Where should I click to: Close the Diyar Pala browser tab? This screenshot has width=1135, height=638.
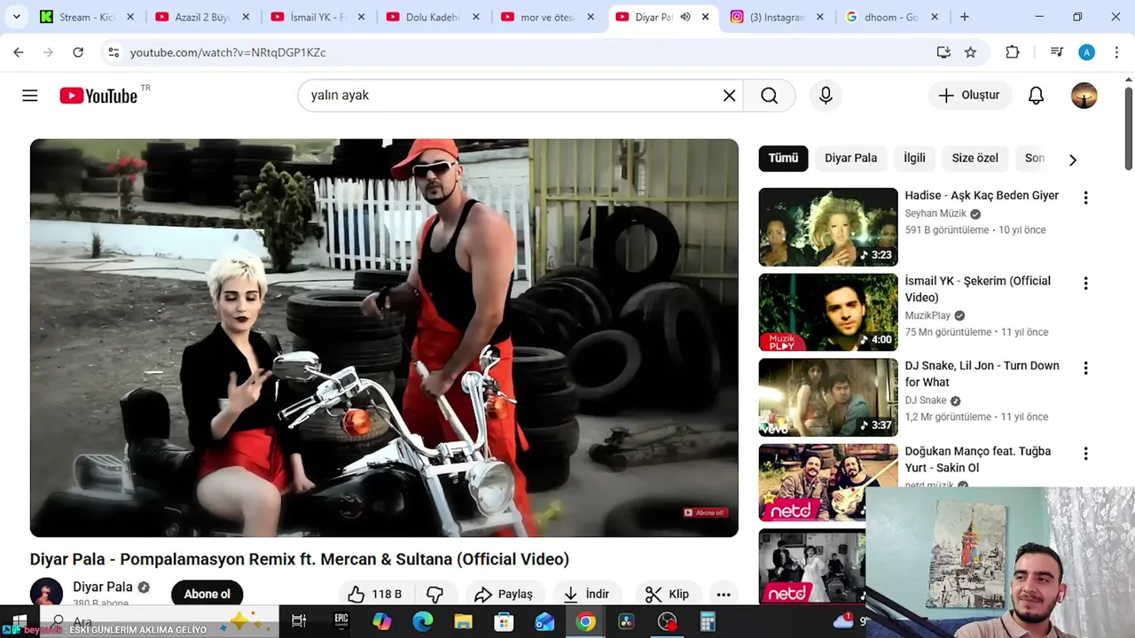706,17
